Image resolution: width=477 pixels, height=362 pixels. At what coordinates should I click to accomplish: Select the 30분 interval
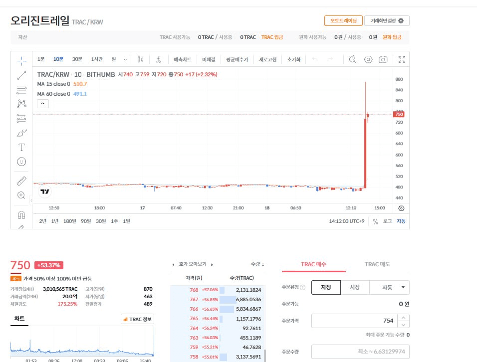click(77, 59)
